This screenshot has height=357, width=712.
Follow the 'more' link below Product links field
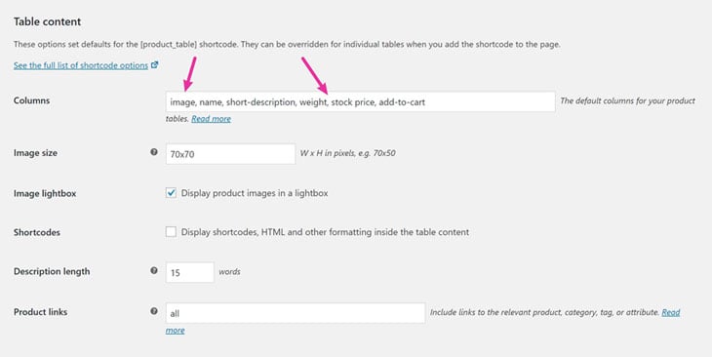[175, 331]
